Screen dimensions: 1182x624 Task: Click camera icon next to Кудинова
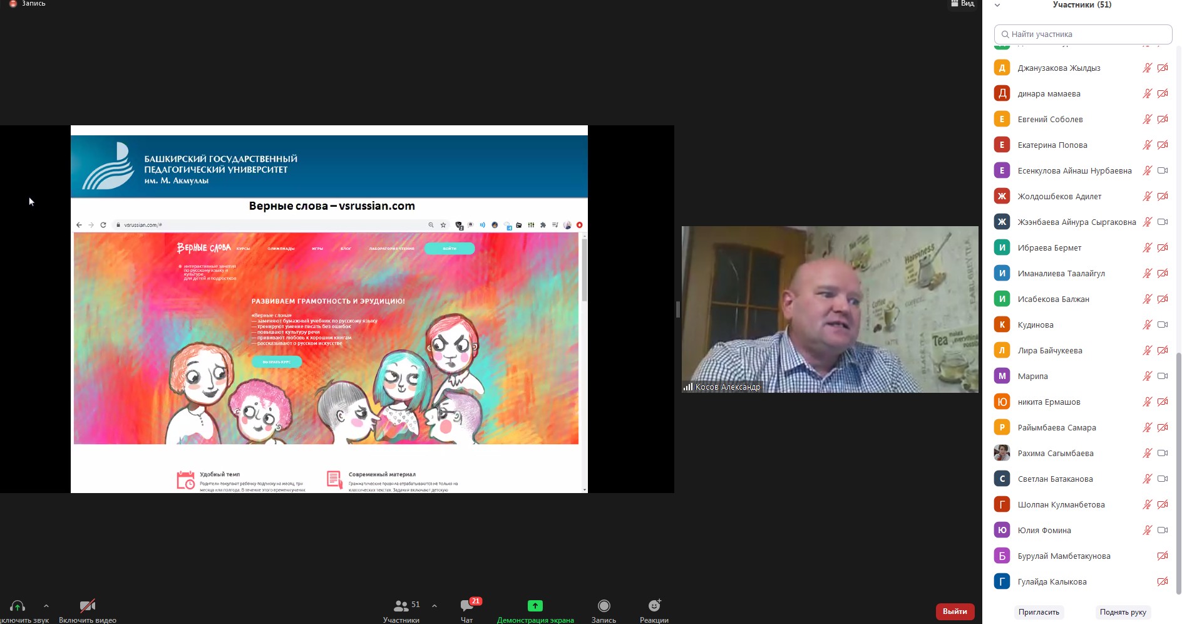(x=1163, y=325)
